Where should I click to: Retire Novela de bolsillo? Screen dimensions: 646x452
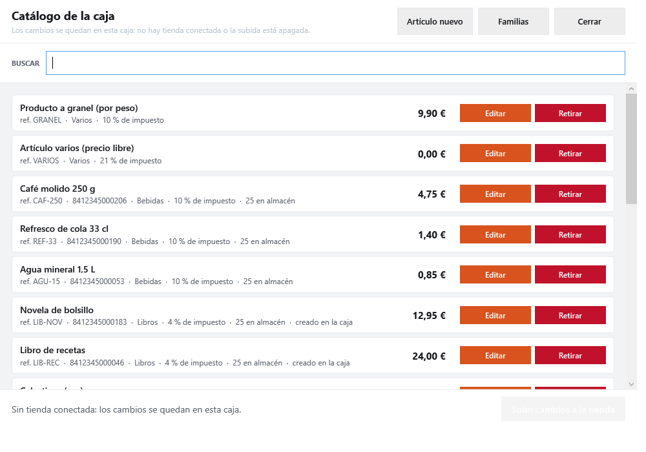pos(570,315)
